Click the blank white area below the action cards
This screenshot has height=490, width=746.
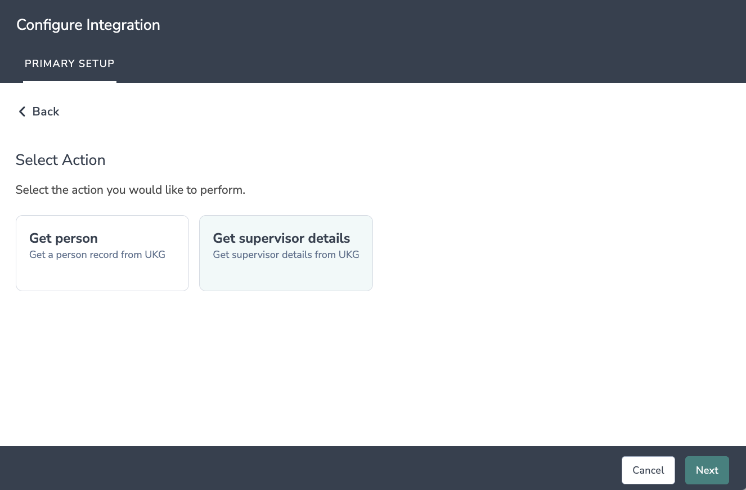point(371,372)
